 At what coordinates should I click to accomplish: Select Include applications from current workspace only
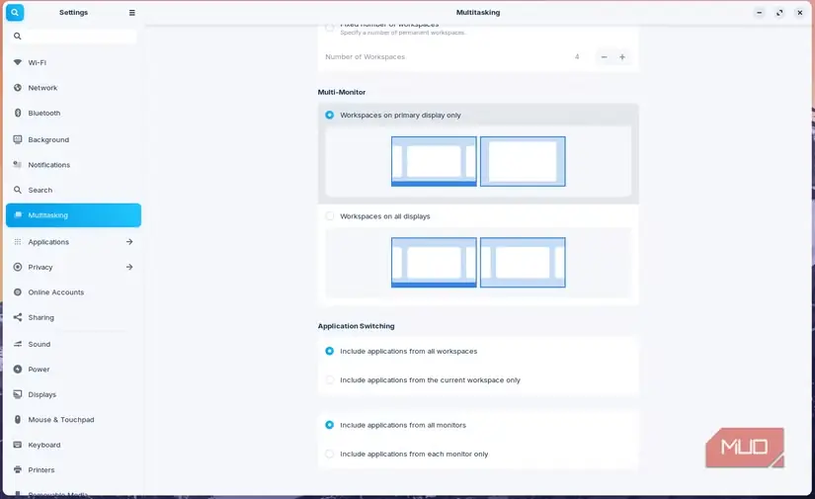330,380
